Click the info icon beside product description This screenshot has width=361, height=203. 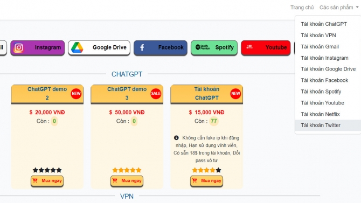pyautogui.click(x=176, y=138)
